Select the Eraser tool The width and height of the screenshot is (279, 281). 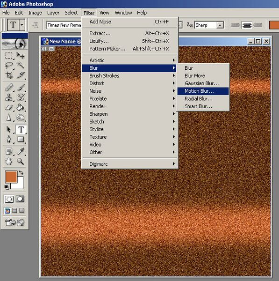click(8, 107)
